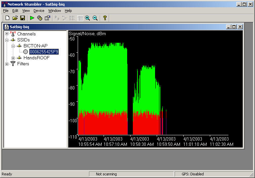The height and width of the screenshot is (178, 255).
Task: Select the SSIDs tree item
Action: [x=24, y=40]
